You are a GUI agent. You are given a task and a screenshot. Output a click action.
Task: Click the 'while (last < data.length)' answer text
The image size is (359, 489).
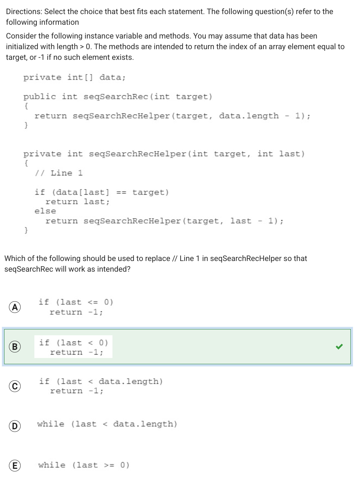click(107, 424)
